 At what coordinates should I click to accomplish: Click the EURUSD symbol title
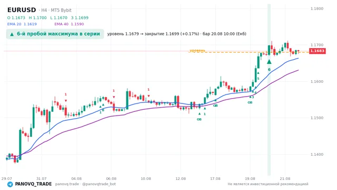22,10
